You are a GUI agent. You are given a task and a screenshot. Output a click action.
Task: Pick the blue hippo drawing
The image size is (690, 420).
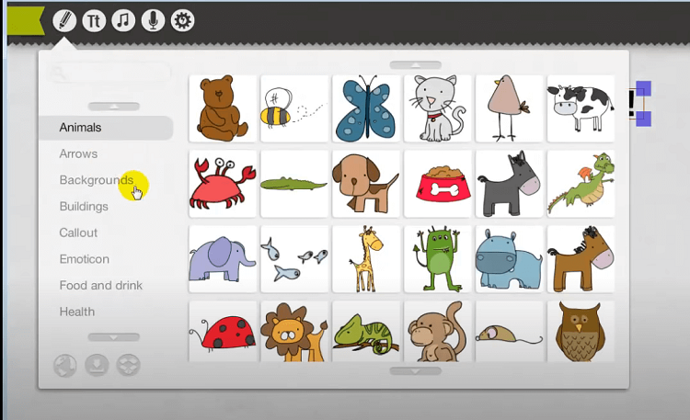point(510,259)
